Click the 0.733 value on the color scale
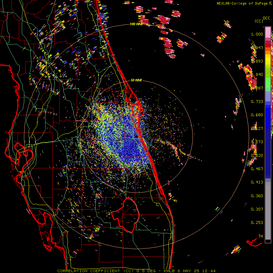 pos(257,102)
